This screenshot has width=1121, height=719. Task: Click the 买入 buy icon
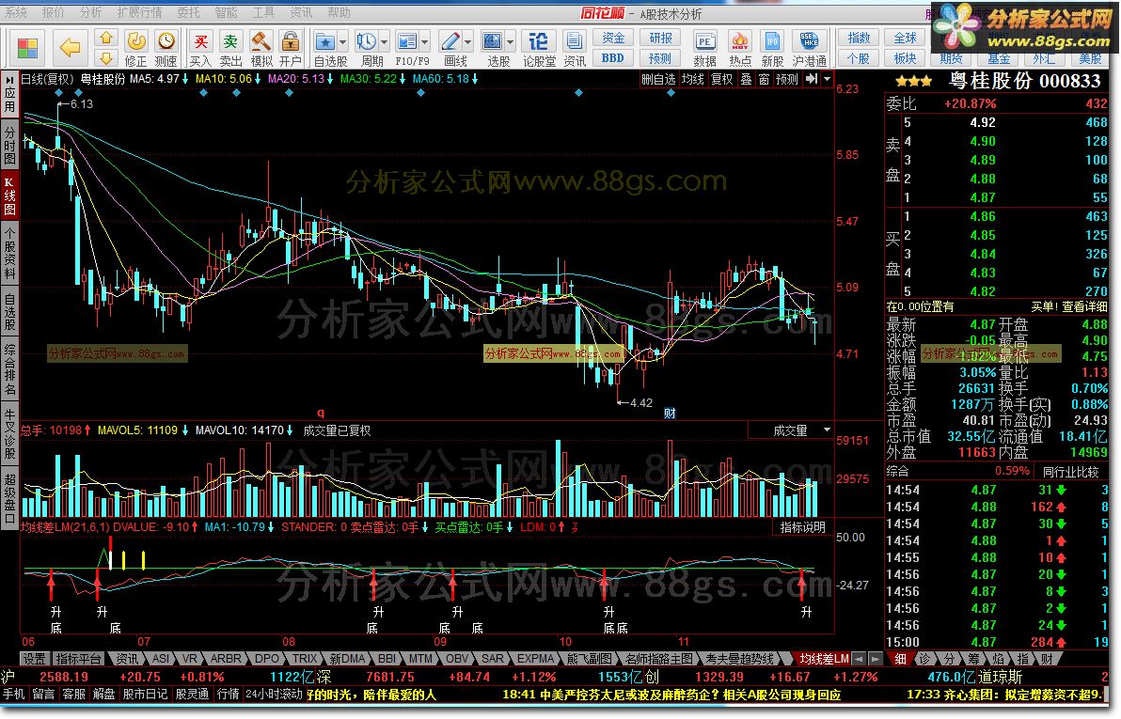(x=201, y=48)
